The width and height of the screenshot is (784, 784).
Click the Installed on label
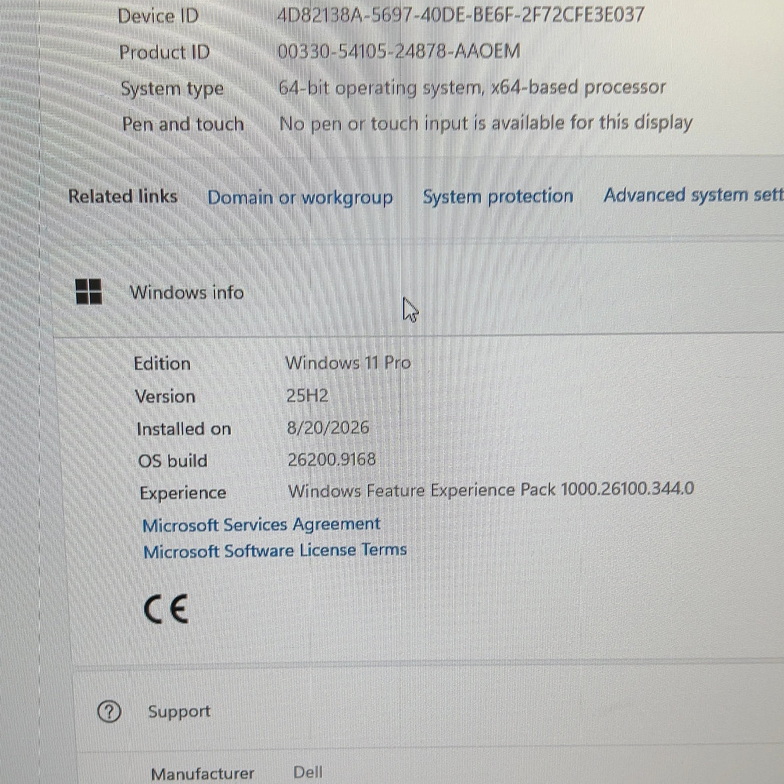click(184, 429)
